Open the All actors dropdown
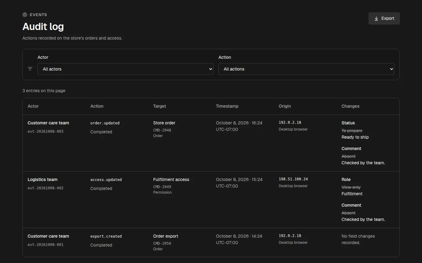This screenshot has width=422, height=263. pos(125,69)
